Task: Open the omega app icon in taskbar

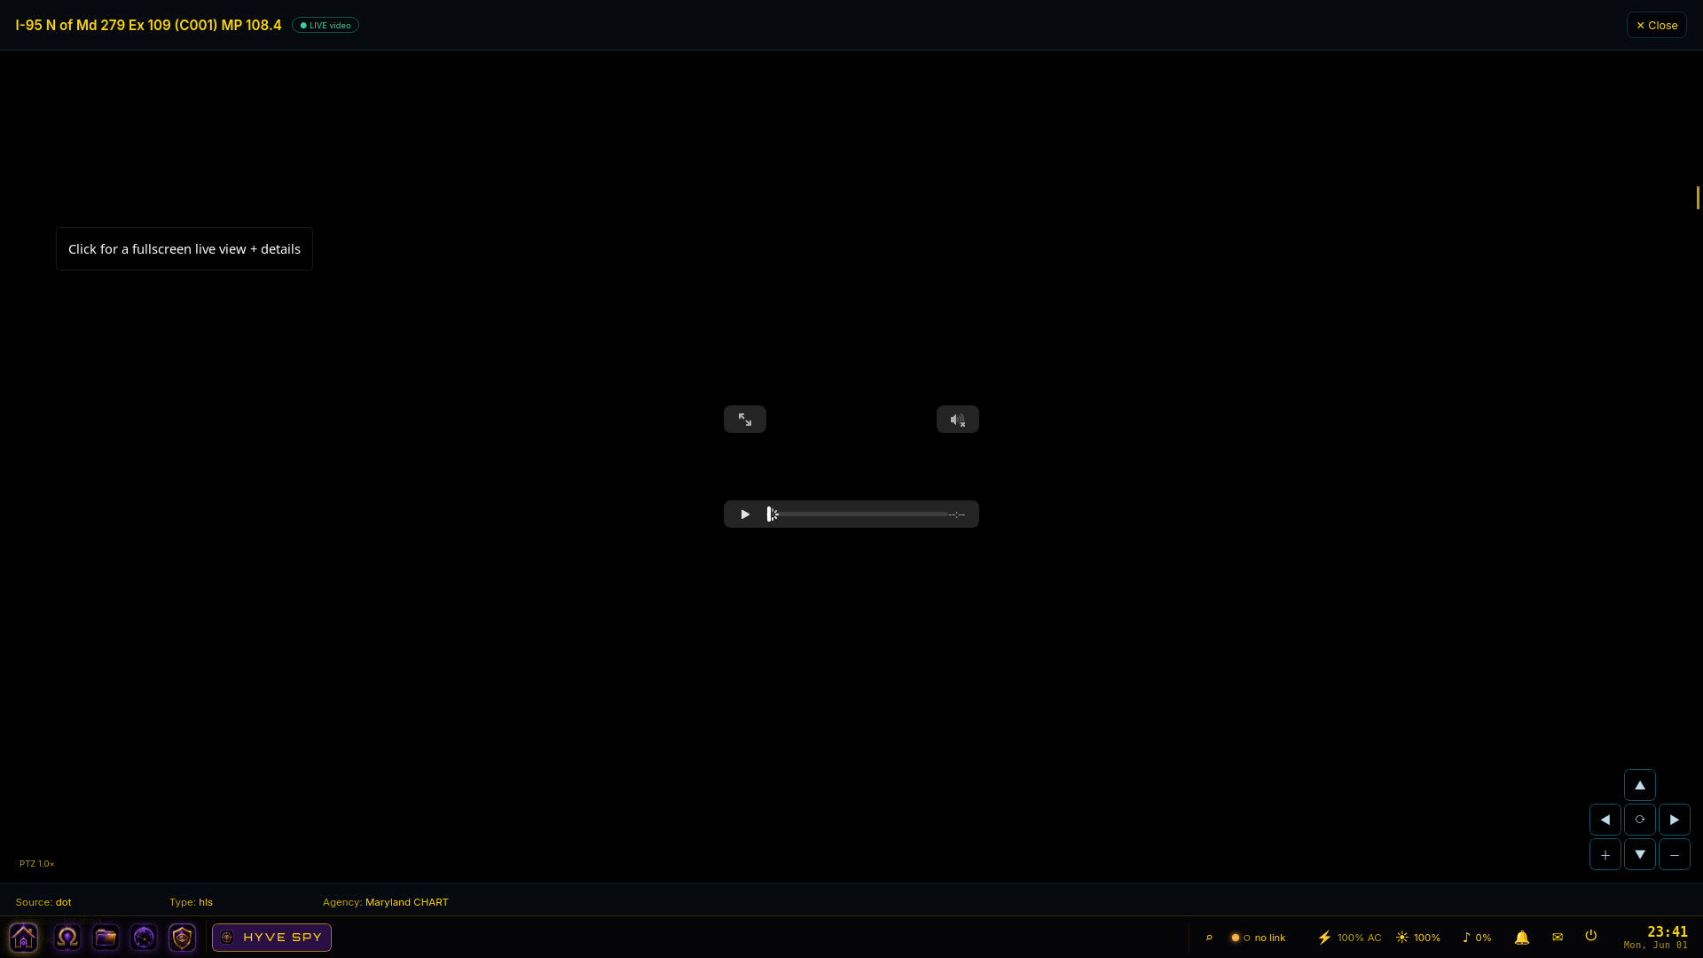Action: [x=67, y=938]
